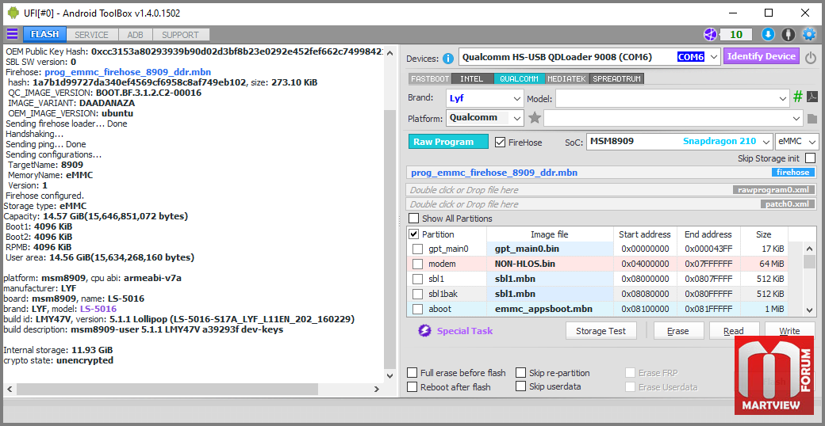Select the NON-HLOS.bin image file cell
Viewport: 825px width, 426px height.
point(550,264)
